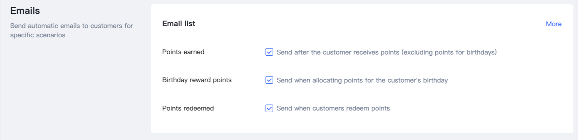Toggle the Birthday reward points checkbox

click(269, 80)
